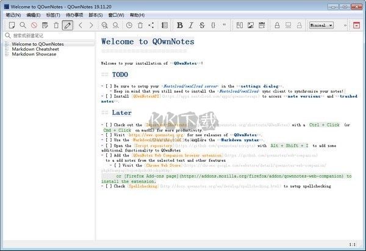Viewport: 366px width, 251px height.
Task: Open the 编辑(E) menu
Action: (34, 15)
